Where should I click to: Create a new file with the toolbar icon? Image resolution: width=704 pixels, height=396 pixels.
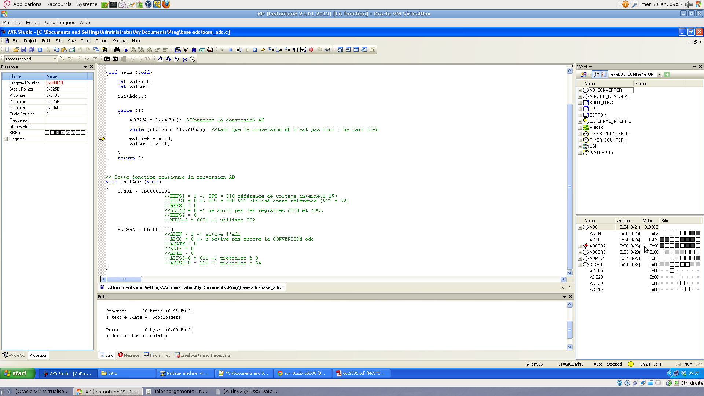7,50
